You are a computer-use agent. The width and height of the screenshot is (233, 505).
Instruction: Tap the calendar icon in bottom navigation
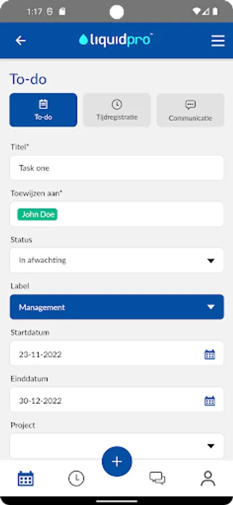point(25,478)
